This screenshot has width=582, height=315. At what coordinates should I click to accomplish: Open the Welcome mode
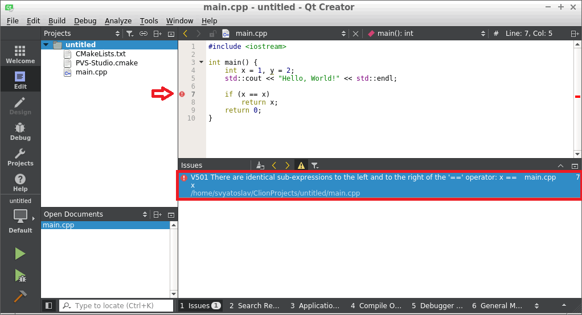20,54
